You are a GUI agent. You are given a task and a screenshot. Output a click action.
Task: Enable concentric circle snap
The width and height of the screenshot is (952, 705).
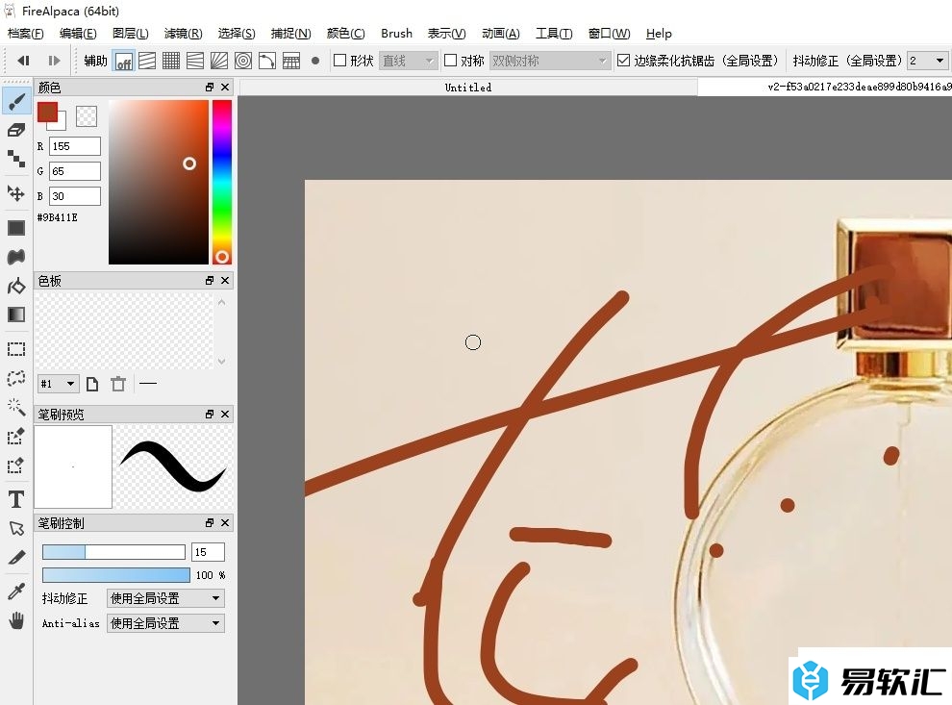coord(243,61)
